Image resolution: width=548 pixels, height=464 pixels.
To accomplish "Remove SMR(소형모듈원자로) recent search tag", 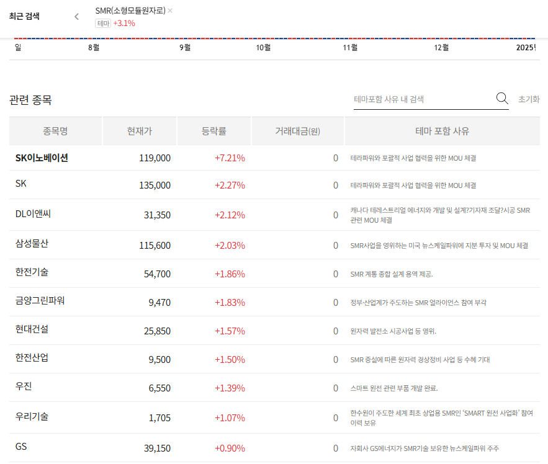I will coord(170,11).
